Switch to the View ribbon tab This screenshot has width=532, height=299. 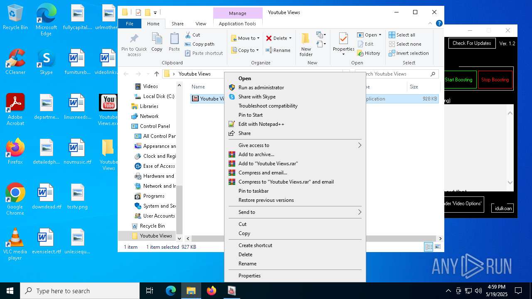(201, 24)
